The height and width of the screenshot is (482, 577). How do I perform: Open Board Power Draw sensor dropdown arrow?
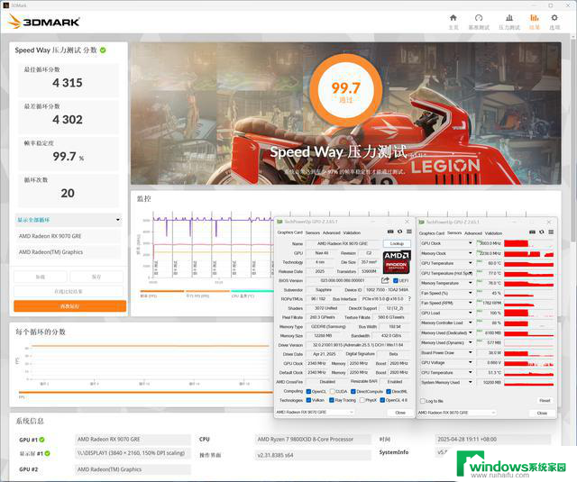pos(470,352)
